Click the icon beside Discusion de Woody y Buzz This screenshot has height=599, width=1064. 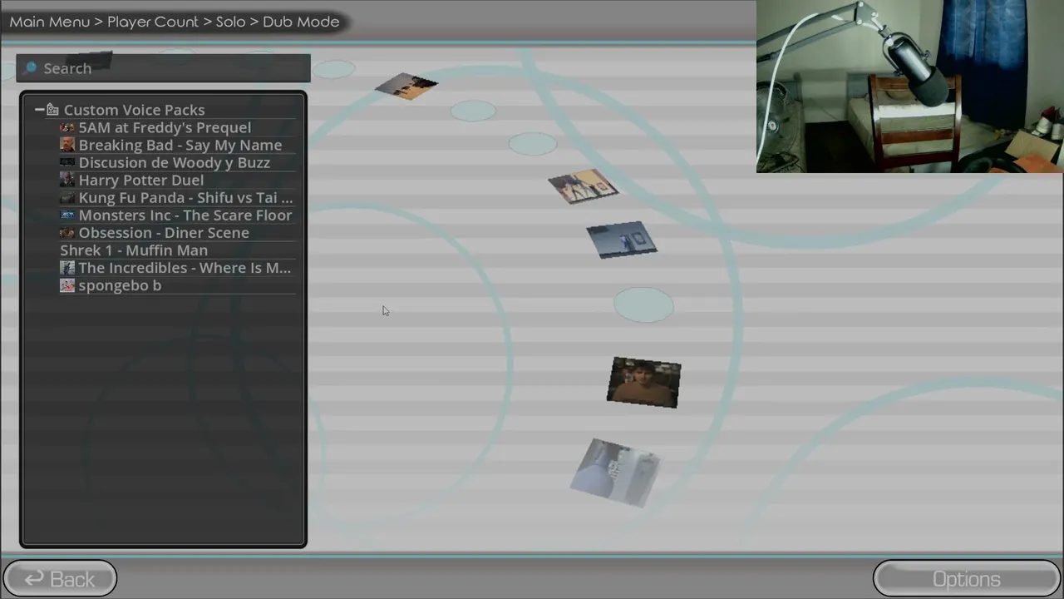point(67,162)
